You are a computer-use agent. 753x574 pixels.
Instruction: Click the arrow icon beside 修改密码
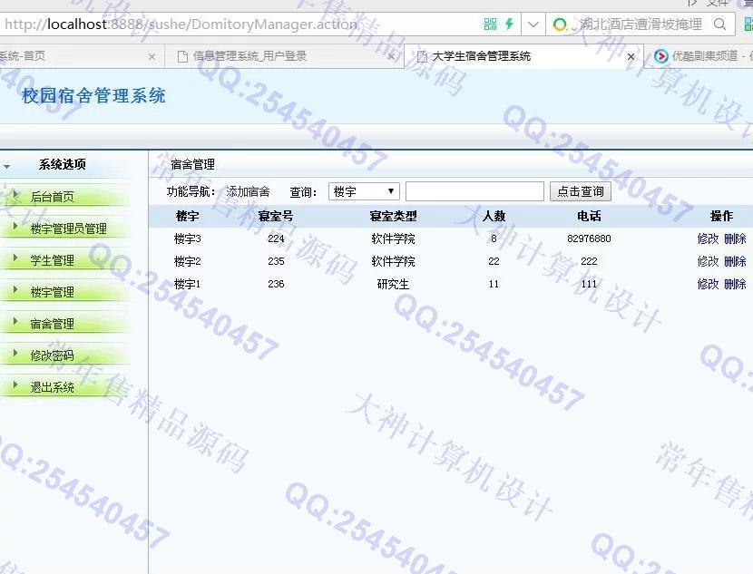coord(15,353)
